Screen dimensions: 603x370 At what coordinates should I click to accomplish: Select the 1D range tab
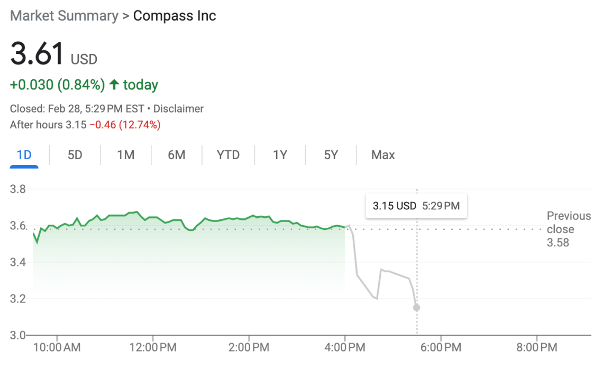[24, 155]
